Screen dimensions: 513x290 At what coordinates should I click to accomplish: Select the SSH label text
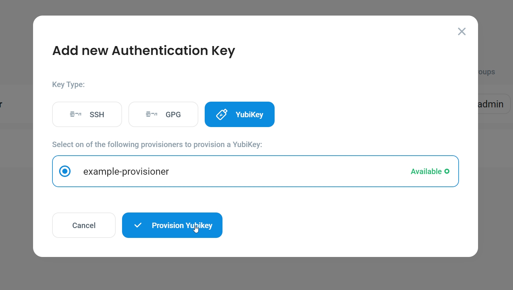click(97, 115)
